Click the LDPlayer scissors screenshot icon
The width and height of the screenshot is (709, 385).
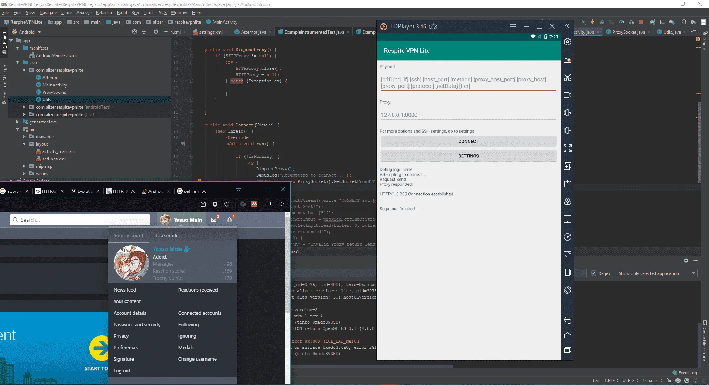click(x=568, y=77)
